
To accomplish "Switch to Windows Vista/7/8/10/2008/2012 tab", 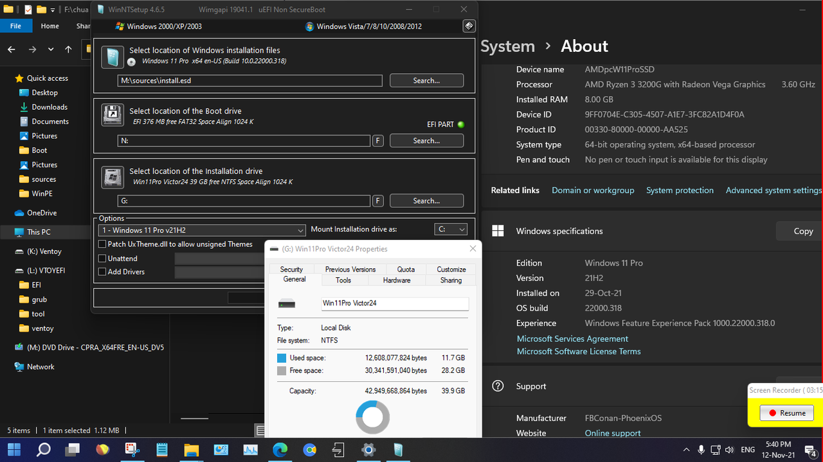I will [x=363, y=26].
